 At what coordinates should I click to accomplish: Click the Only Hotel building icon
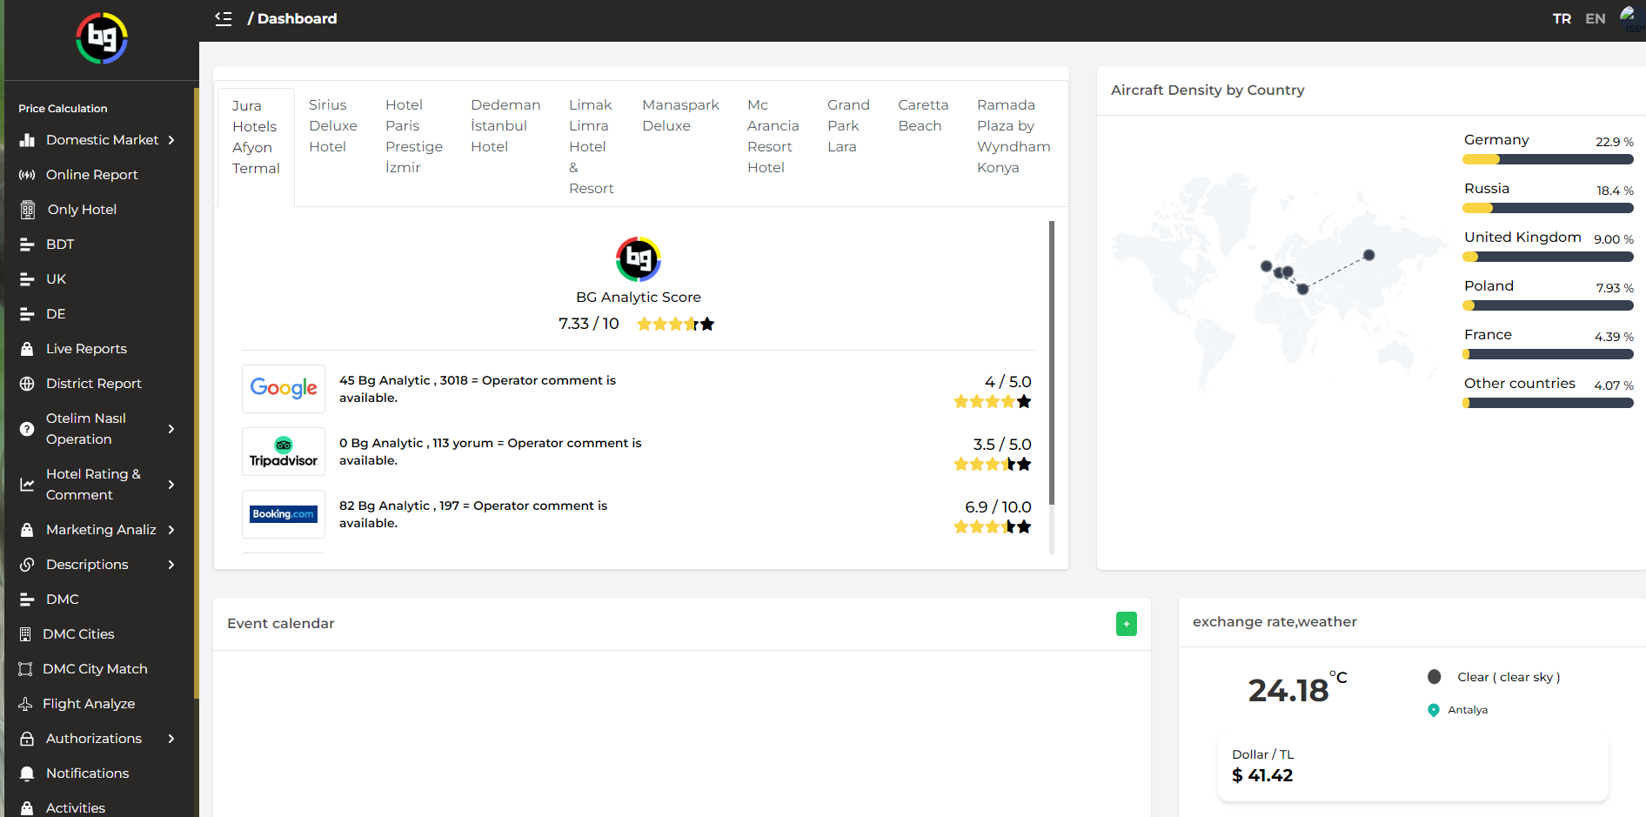click(x=28, y=210)
